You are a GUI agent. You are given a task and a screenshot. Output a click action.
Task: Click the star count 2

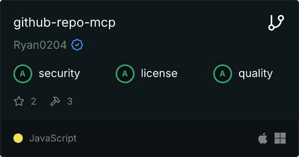tap(33, 101)
